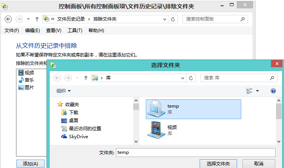
Task: Click the help question mark icon
Action: tap(273, 91)
